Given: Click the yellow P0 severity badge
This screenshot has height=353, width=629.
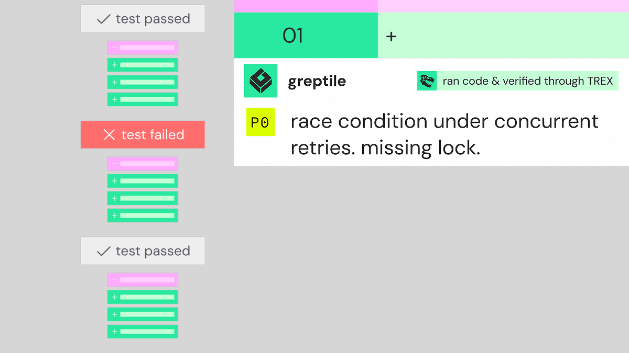Looking at the screenshot, I should point(261,122).
